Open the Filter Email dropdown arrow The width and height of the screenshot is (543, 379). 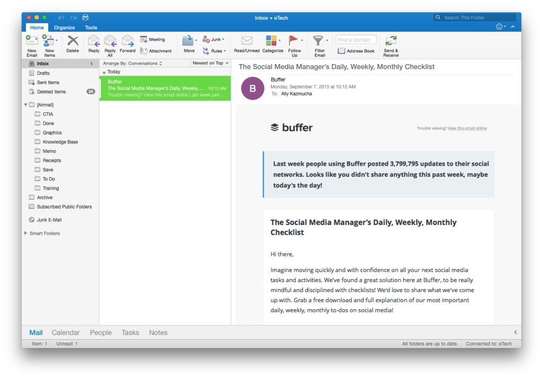[x=327, y=40]
